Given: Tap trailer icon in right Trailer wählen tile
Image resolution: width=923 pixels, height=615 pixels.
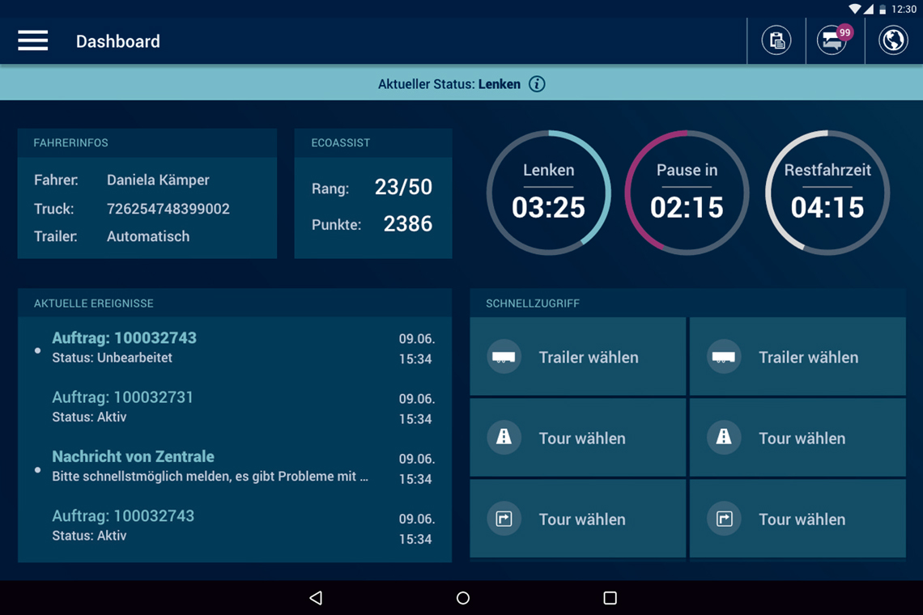Looking at the screenshot, I should [x=724, y=357].
